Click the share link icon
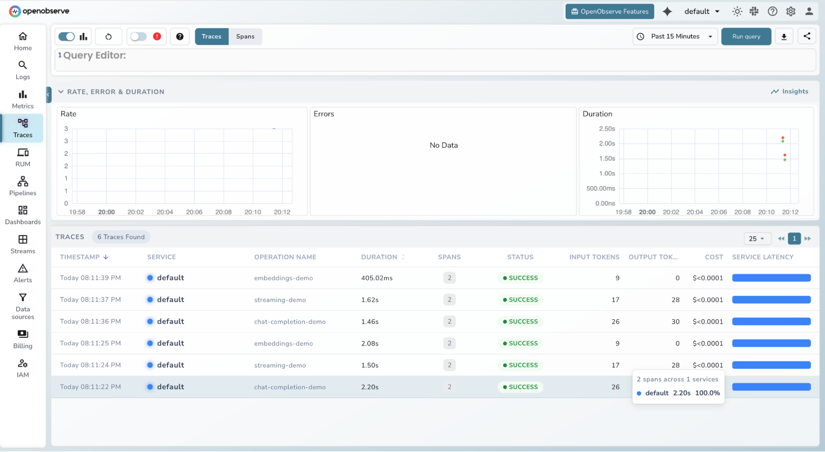Viewport: 825px width, 452px height. (807, 36)
